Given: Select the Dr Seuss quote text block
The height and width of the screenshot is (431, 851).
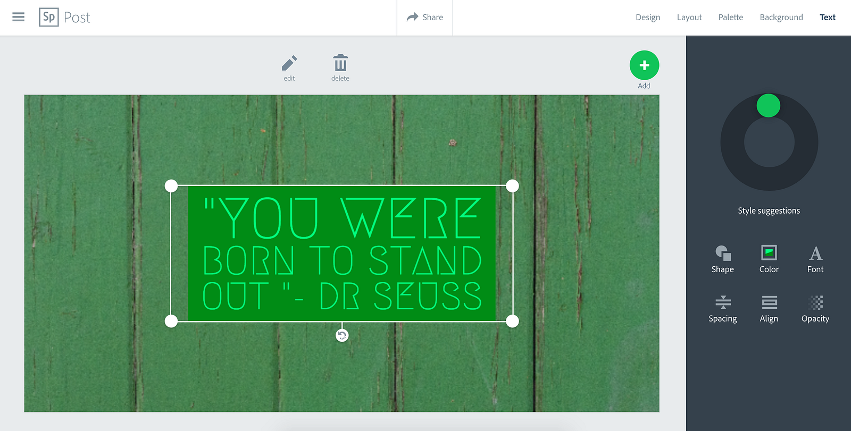Looking at the screenshot, I should coord(342,253).
